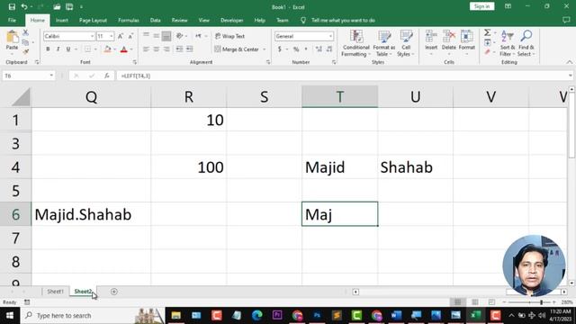
Task: Click the Select All corner triangle
Action: (x=20, y=97)
